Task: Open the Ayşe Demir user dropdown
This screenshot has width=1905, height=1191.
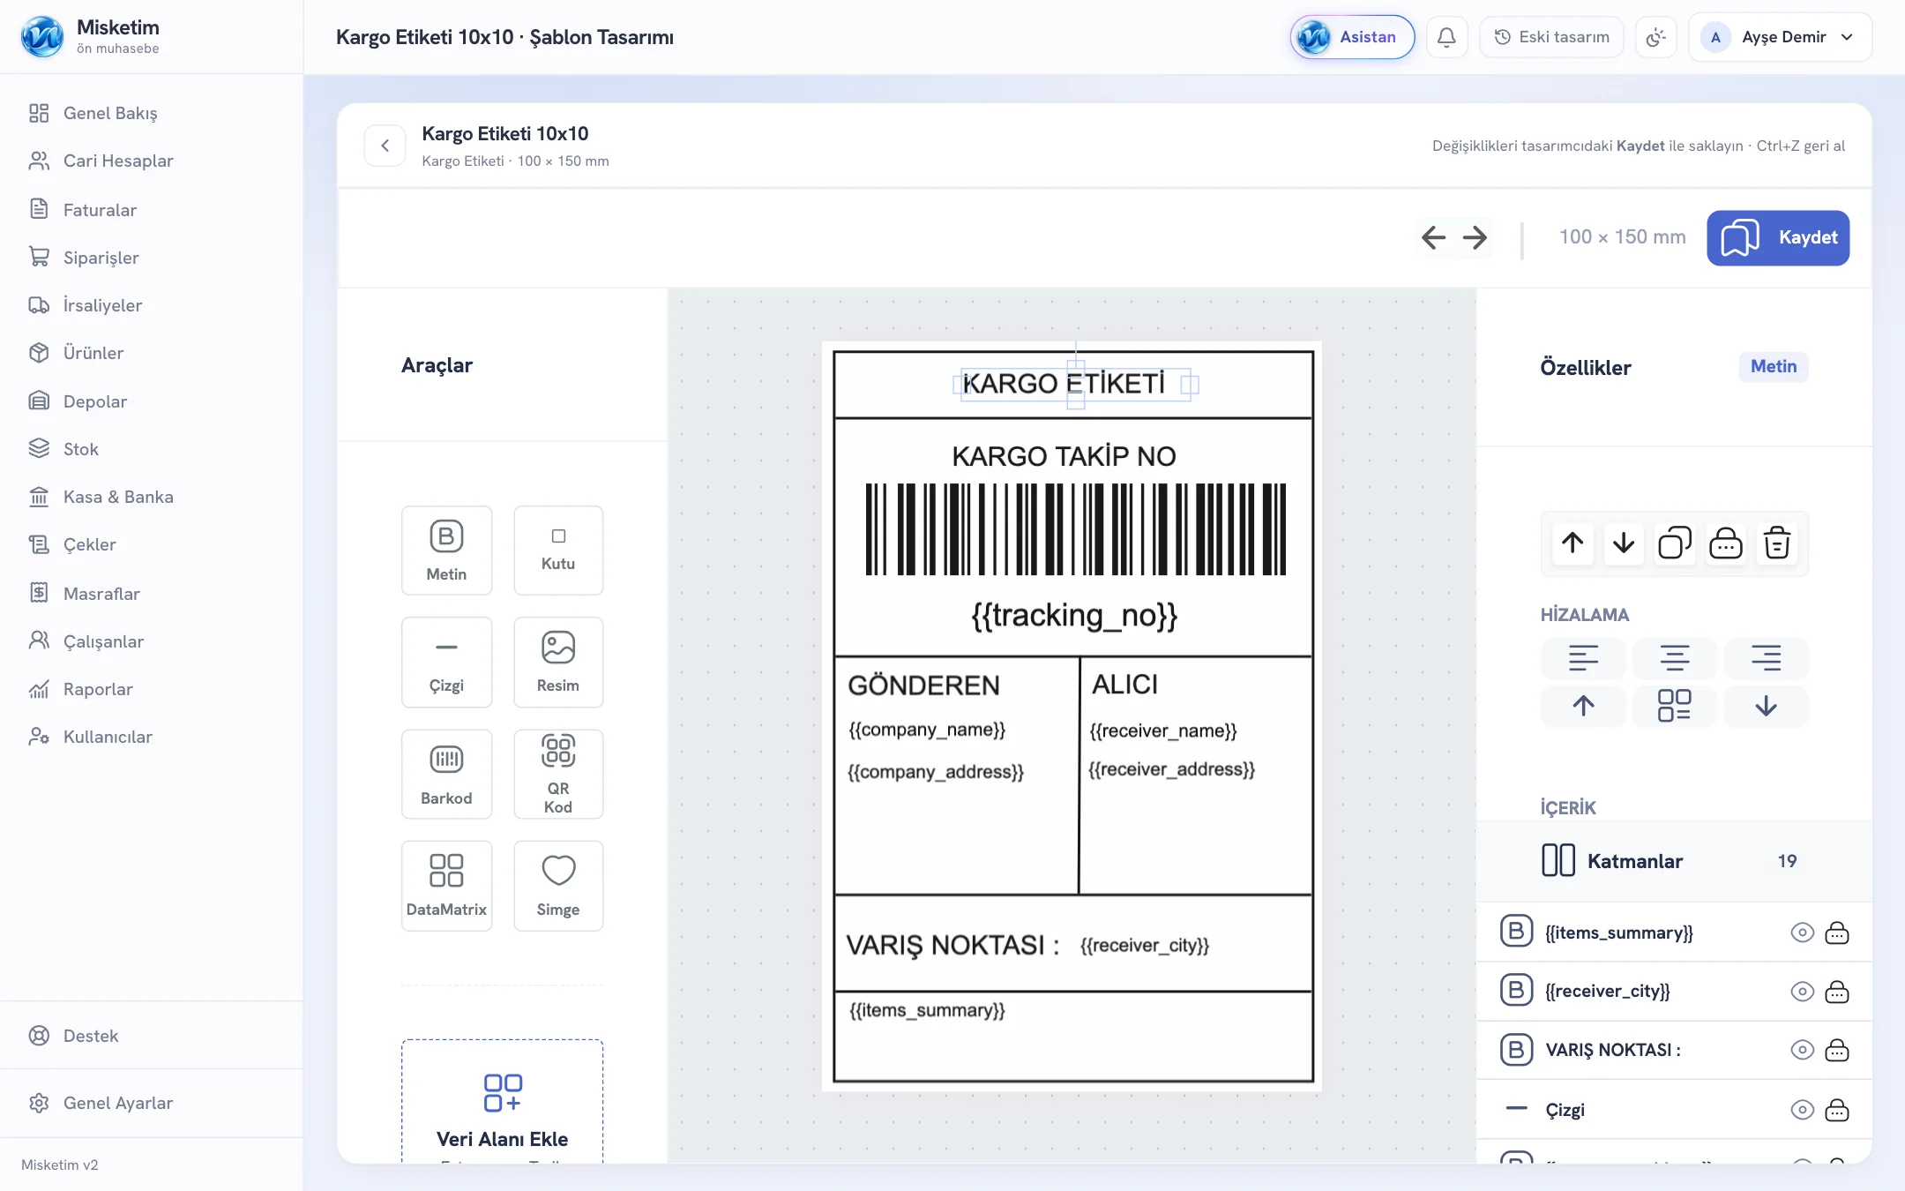Action: coord(1780,37)
